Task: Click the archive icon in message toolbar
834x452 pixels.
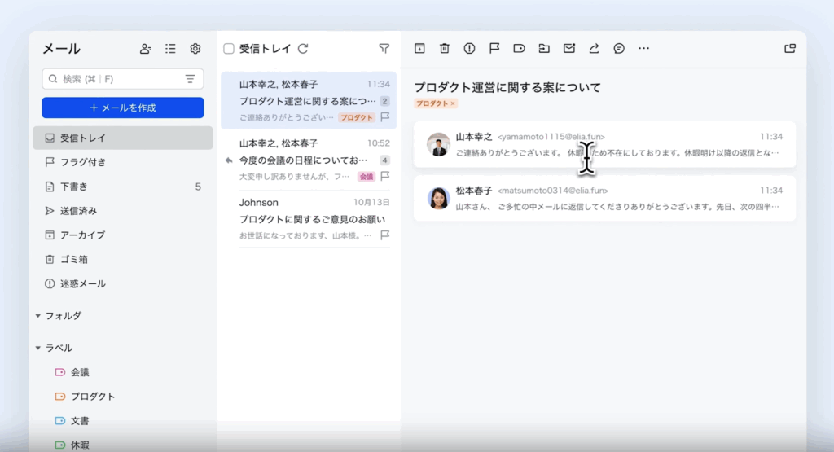Action: click(419, 49)
